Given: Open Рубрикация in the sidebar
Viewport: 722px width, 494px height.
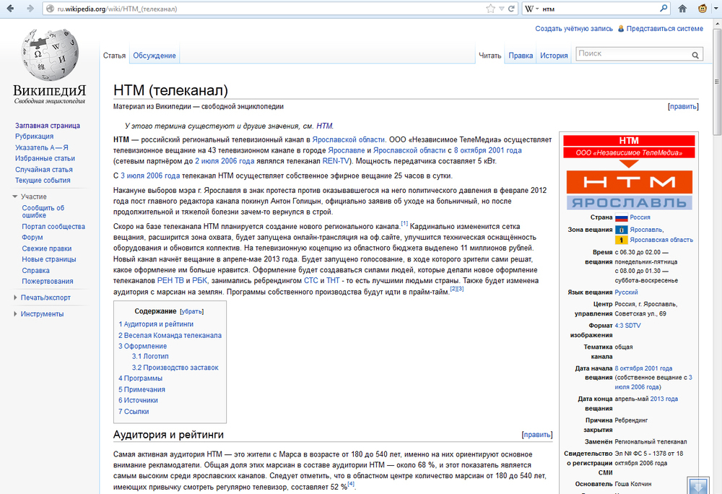Looking at the screenshot, I should tap(34, 136).
